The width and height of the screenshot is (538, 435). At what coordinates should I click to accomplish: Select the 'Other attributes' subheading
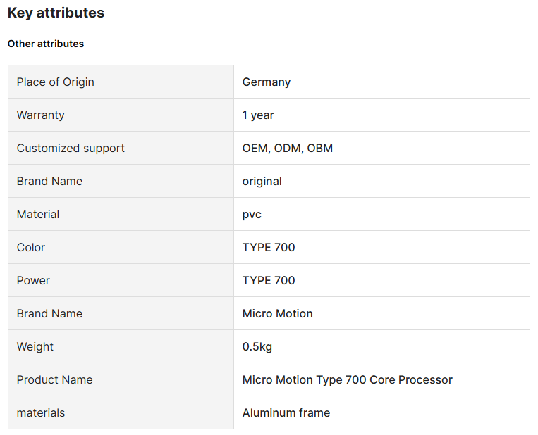tap(46, 44)
